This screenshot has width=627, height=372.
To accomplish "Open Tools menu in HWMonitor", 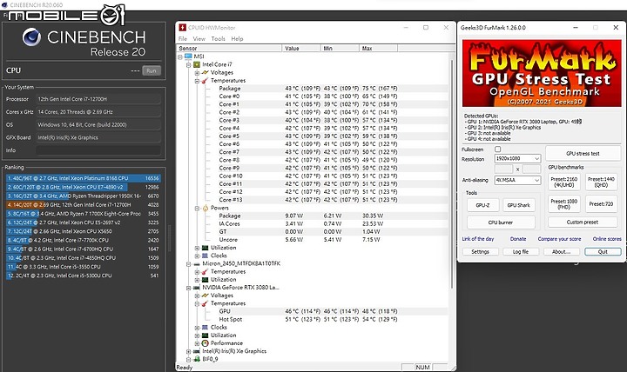I will pyautogui.click(x=219, y=39).
